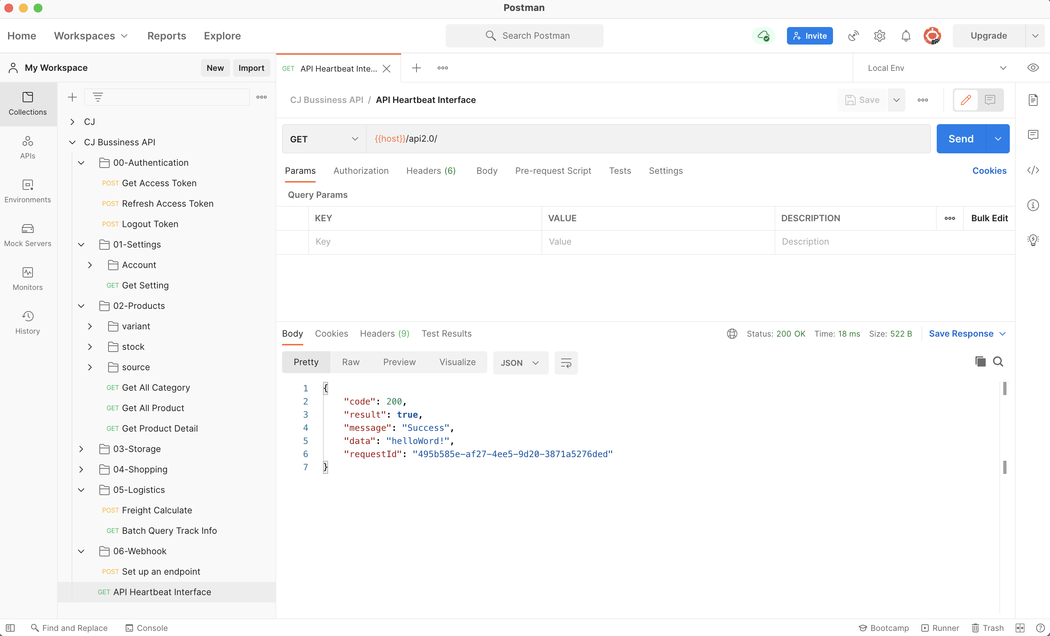The width and height of the screenshot is (1050, 636).
Task: Open the Environments sidebar panel
Action: click(28, 191)
